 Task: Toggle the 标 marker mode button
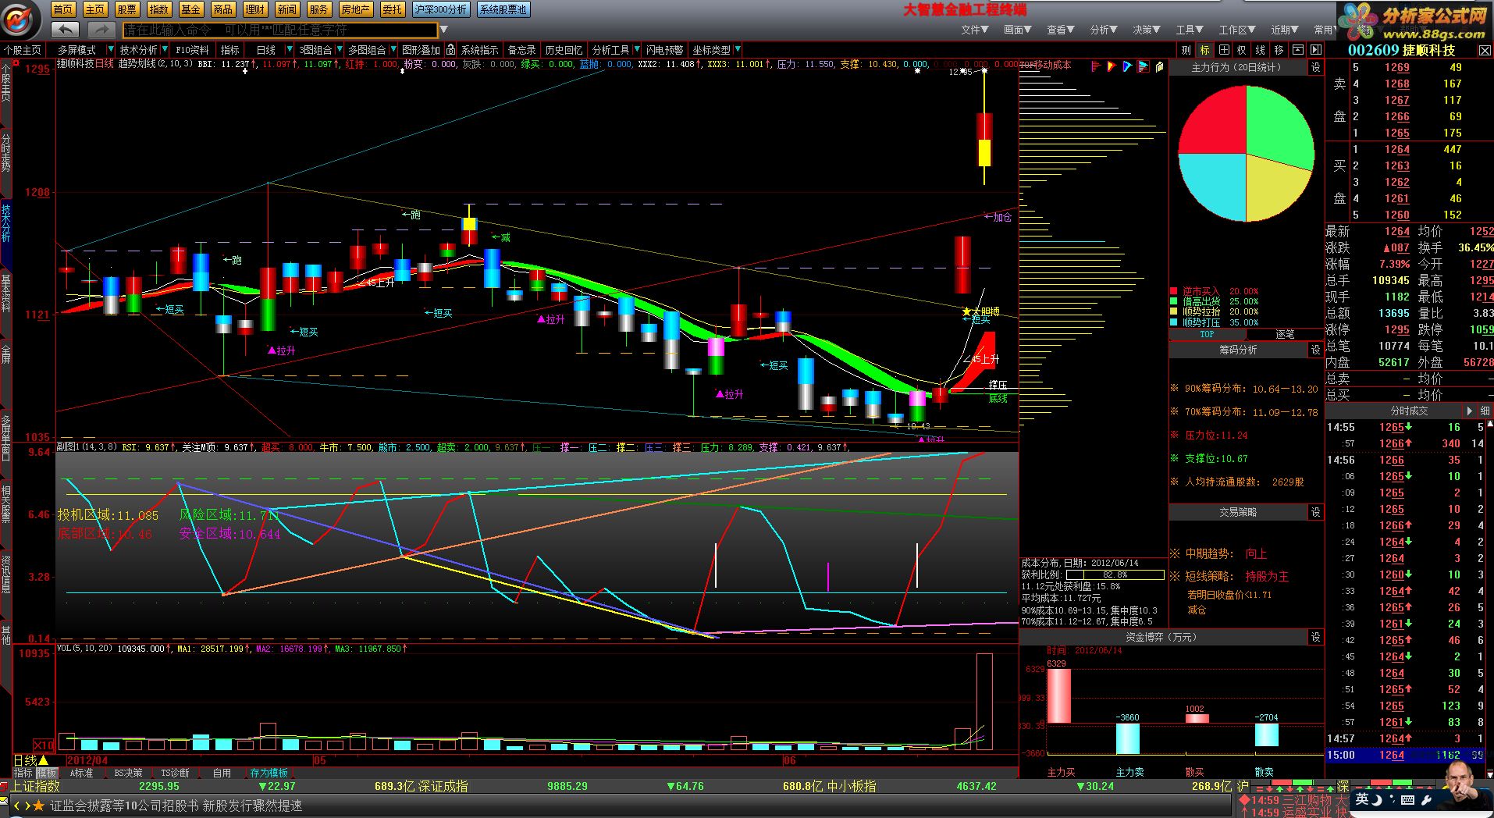pyautogui.click(x=1204, y=49)
